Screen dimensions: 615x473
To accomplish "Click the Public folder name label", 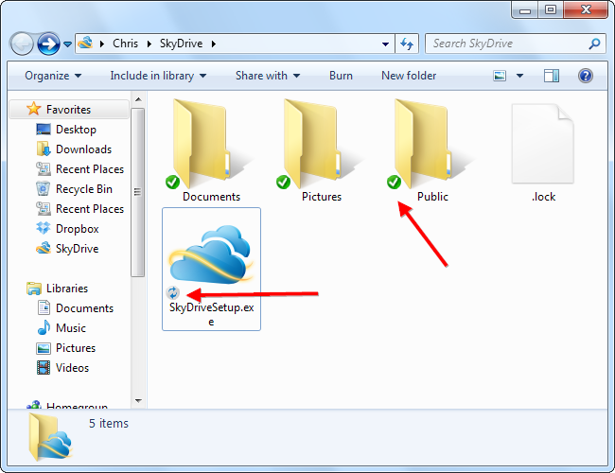I will point(432,197).
